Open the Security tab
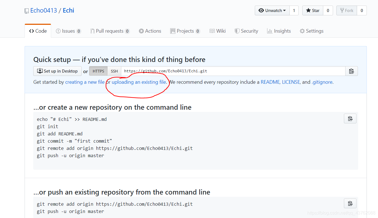The height and width of the screenshot is (218, 378). [246, 31]
